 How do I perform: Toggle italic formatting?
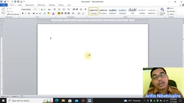coord(26,13)
